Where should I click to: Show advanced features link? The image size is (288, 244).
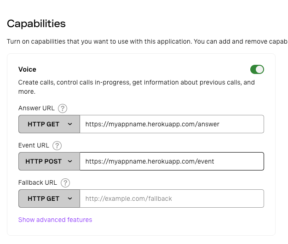tap(55, 220)
